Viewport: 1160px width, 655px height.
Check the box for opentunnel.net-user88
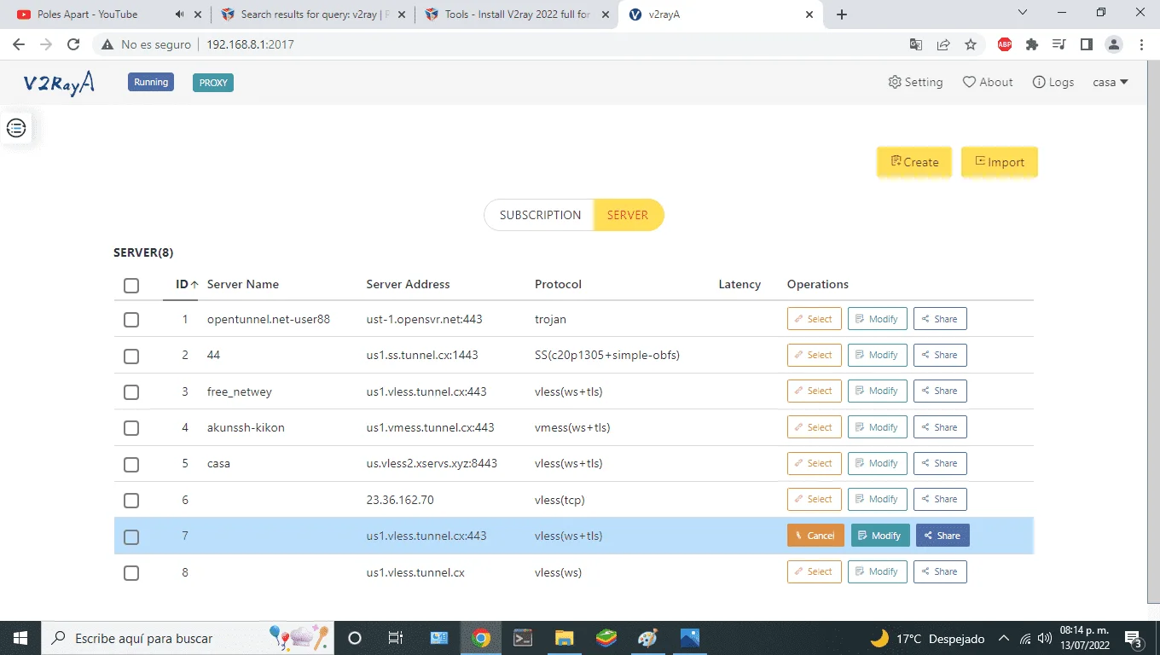tap(131, 320)
